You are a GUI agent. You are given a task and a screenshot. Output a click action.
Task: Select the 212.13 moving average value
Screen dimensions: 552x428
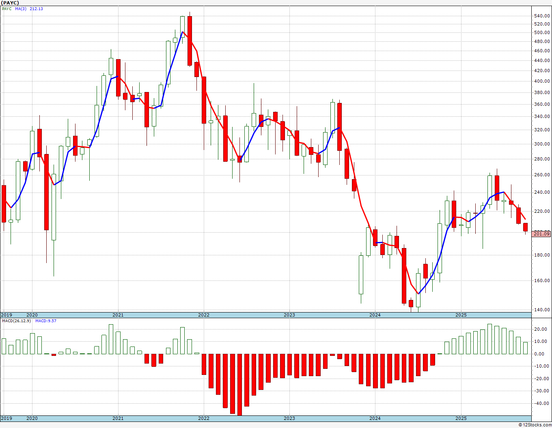37,9
